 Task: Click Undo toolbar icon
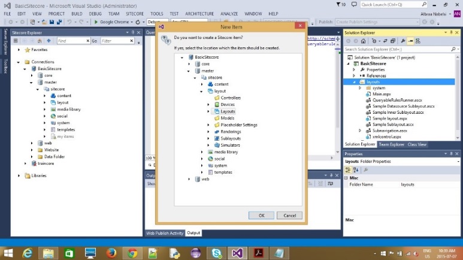pyautogui.click(x=69, y=22)
